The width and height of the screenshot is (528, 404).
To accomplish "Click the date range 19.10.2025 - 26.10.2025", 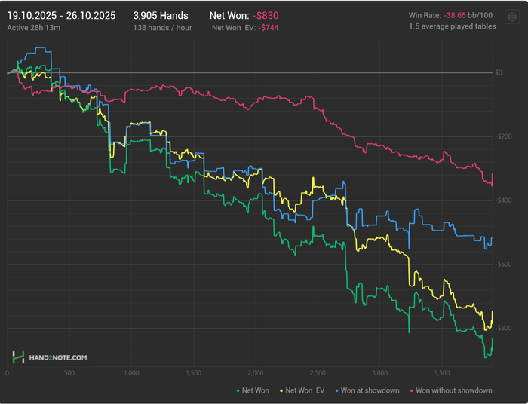I will [x=63, y=15].
